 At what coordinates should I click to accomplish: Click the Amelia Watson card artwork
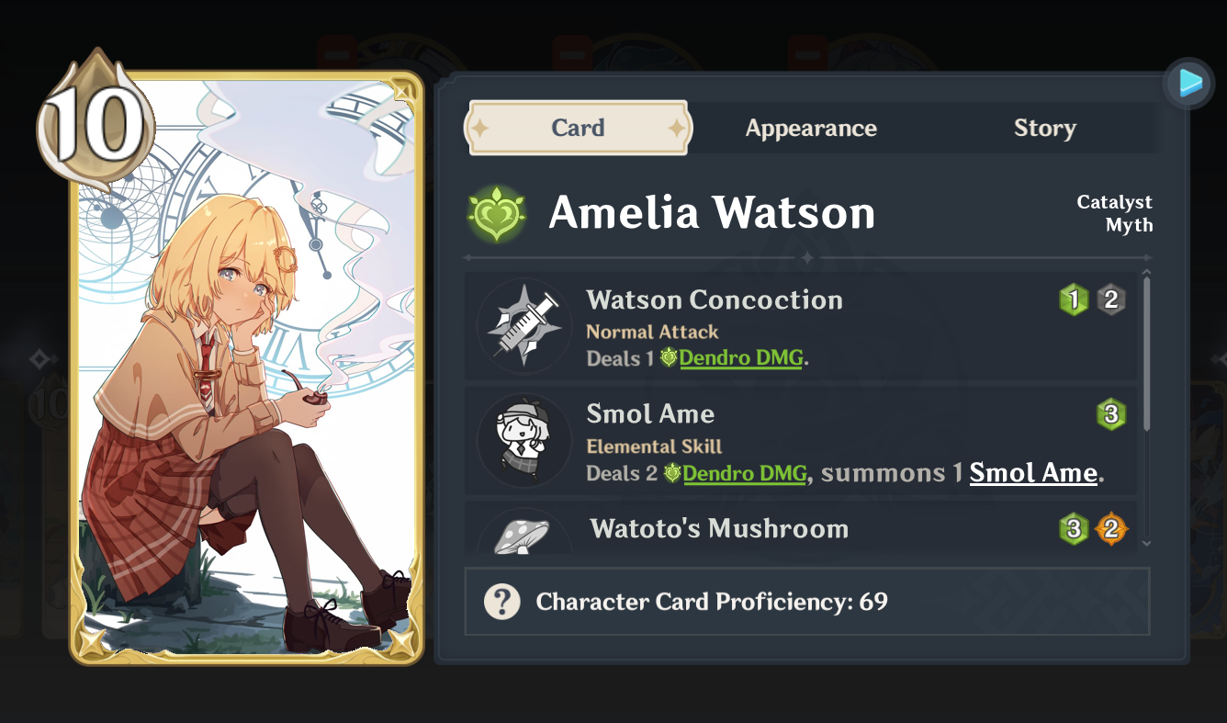[x=246, y=367]
